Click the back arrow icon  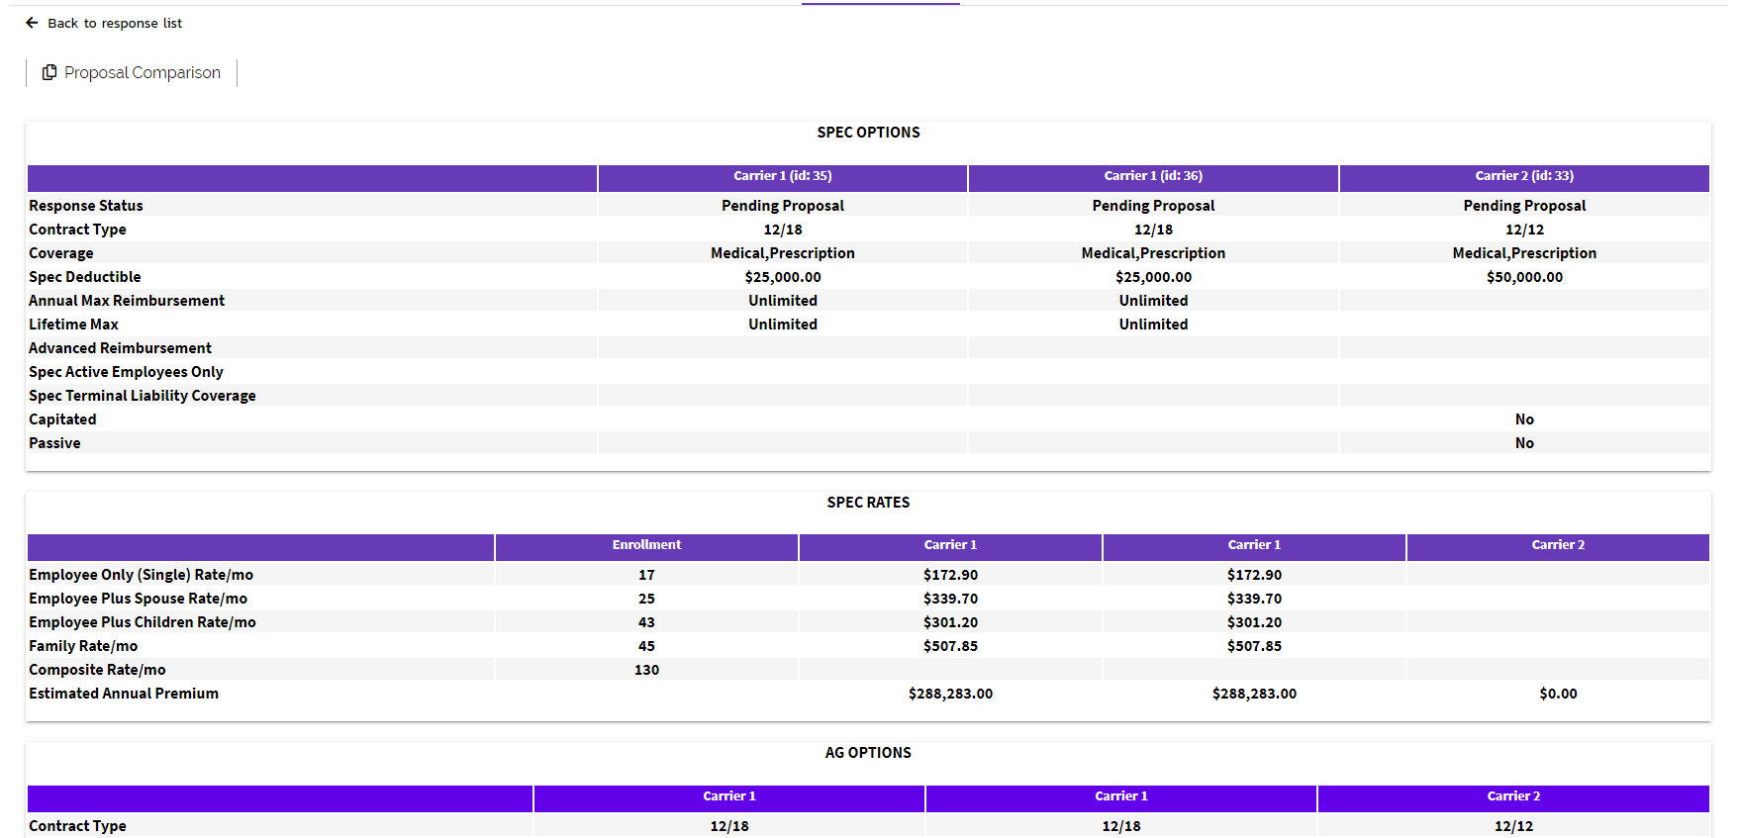(x=32, y=23)
